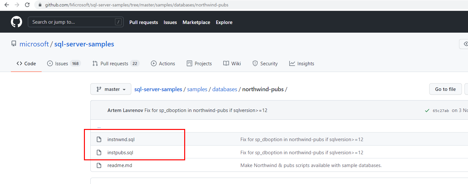Screen dimensions: 468x184
Task: Open the Artem Lavrenov author link
Action: coord(125,110)
